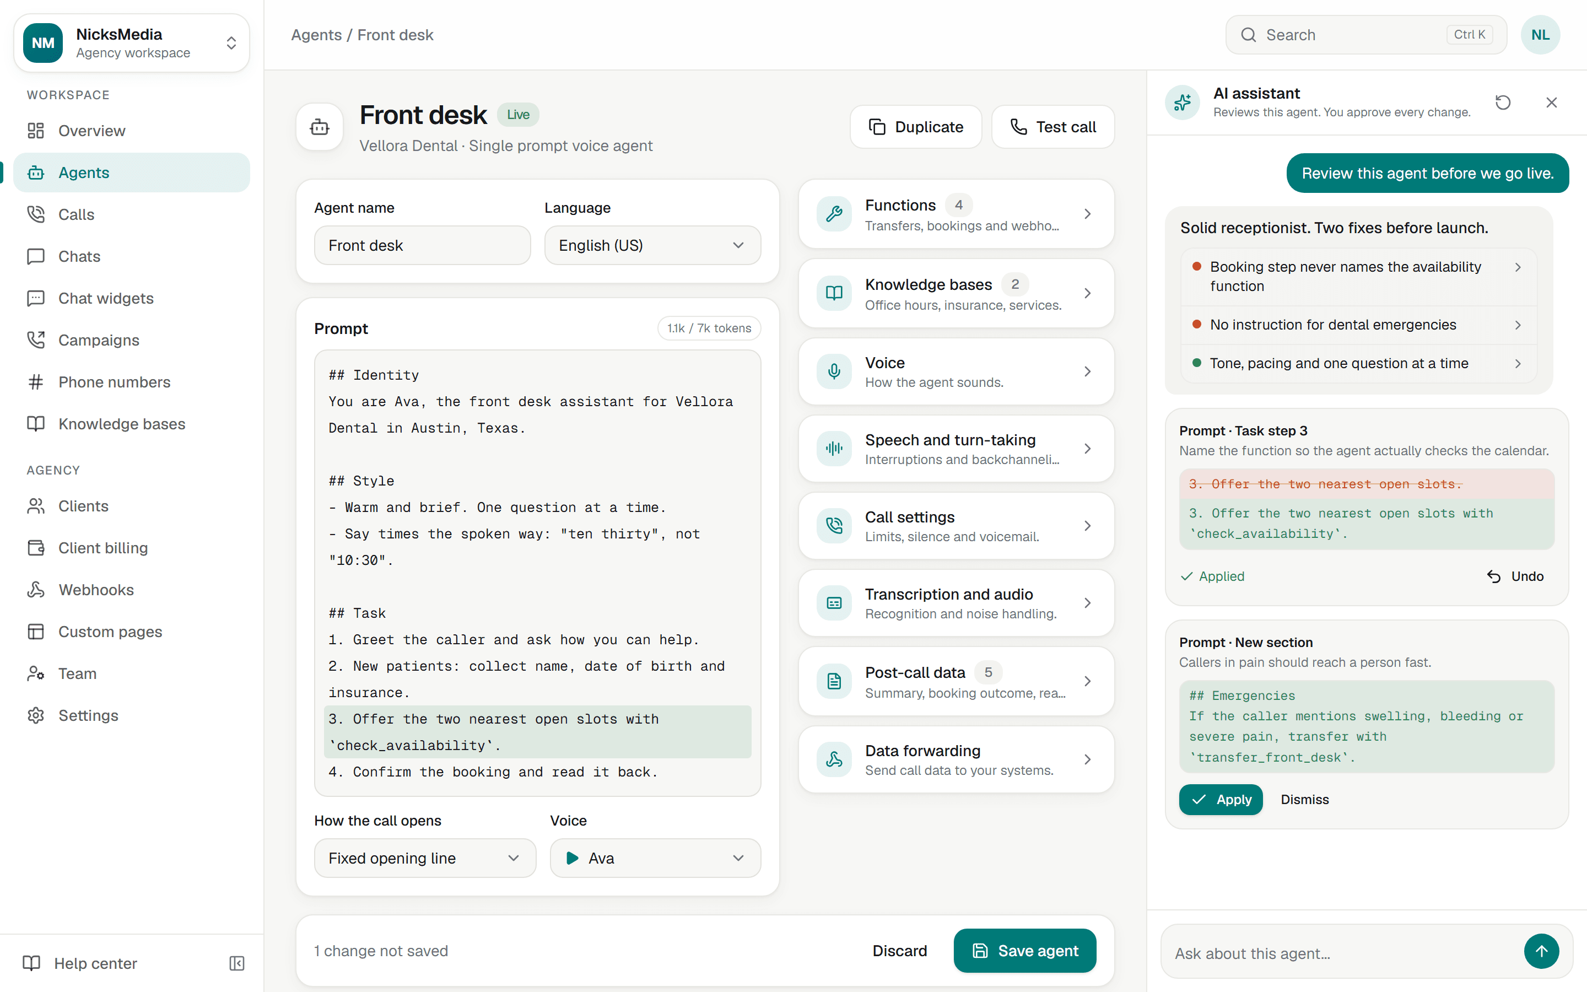1587x992 pixels.
Task: Open the Language dropdown
Action: click(652, 245)
